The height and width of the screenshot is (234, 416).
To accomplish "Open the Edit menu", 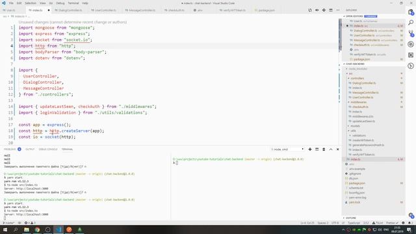I will (19, 3).
